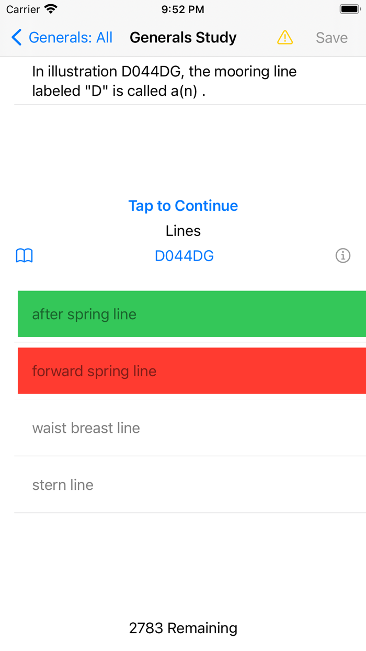Image resolution: width=366 pixels, height=651 pixels.
Task: Tap the "Lines" category label
Action: click(183, 231)
